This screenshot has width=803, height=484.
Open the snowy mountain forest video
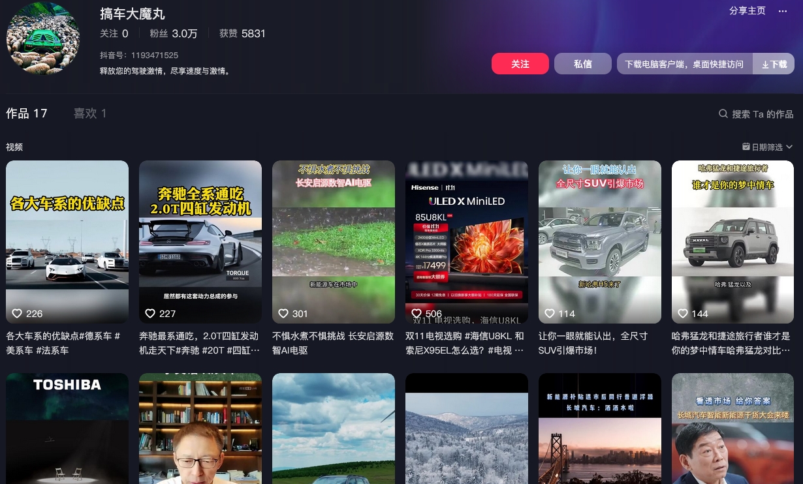tap(467, 429)
